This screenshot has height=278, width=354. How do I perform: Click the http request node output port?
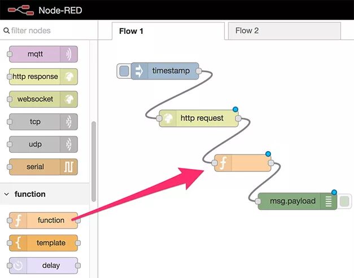coord(238,118)
